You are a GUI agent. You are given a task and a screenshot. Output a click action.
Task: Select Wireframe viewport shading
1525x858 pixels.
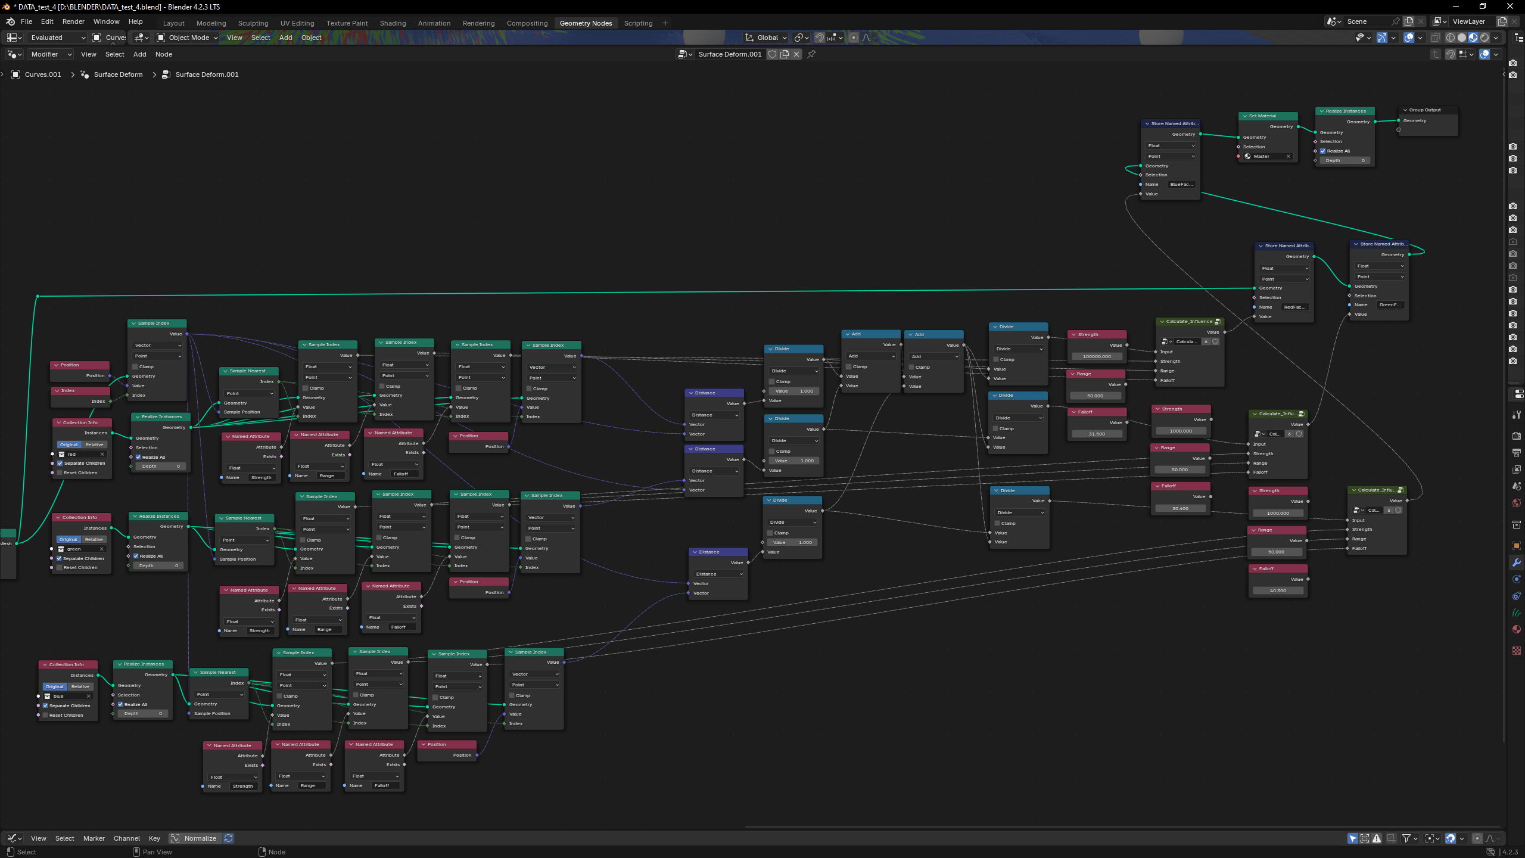[1451, 38]
